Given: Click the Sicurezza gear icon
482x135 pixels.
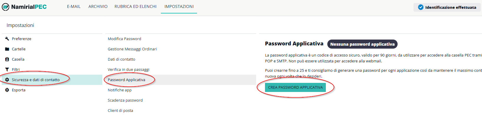Looking at the screenshot, I should point(7,80).
